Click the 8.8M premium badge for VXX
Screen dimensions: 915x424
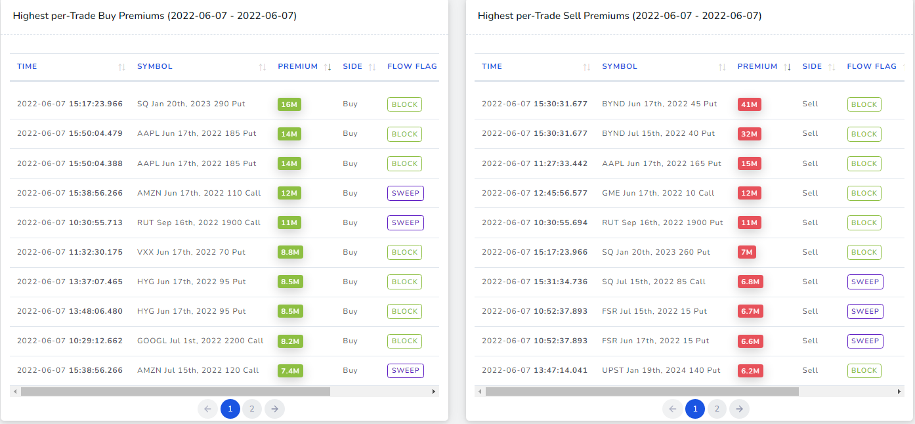(x=291, y=253)
